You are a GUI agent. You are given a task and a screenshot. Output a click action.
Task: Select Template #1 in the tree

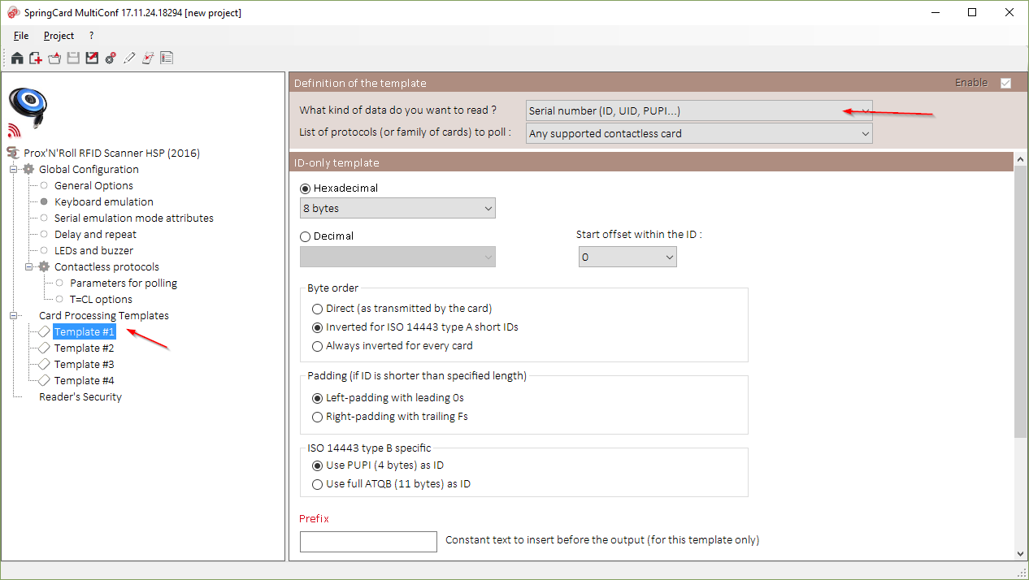click(x=85, y=331)
